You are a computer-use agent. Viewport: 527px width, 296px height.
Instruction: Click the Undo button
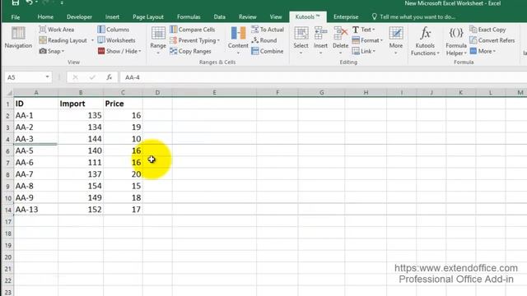30,2
